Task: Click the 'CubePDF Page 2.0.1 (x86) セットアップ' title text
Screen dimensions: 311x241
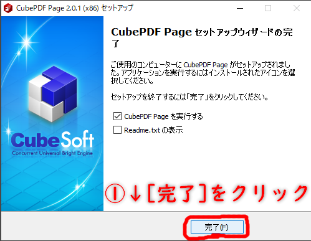Action: tap(75, 8)
